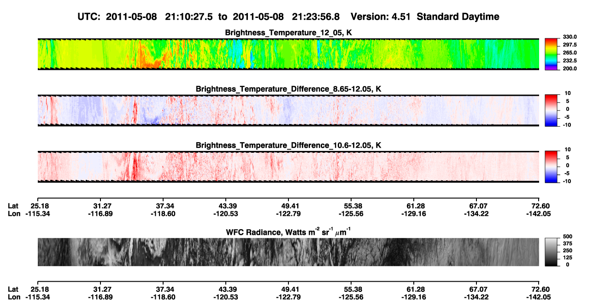
Task: Click the Brightness_Temperature_12_05 image strip
Action: (x=288, y=54)
